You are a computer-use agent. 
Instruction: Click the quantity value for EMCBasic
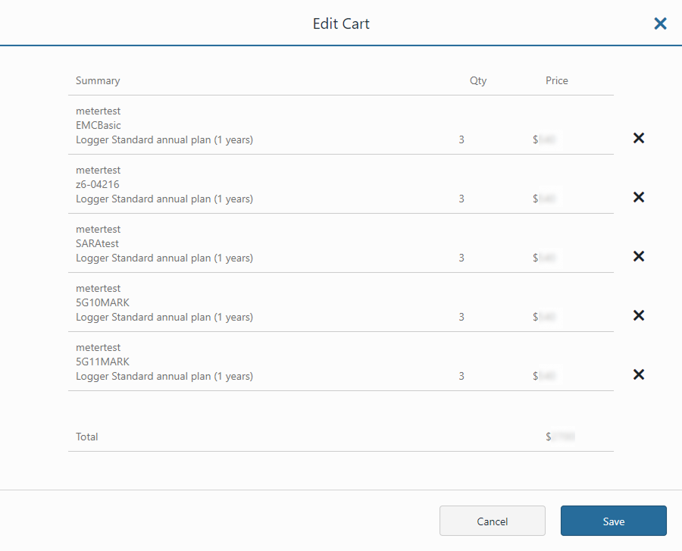click(461, 139)
